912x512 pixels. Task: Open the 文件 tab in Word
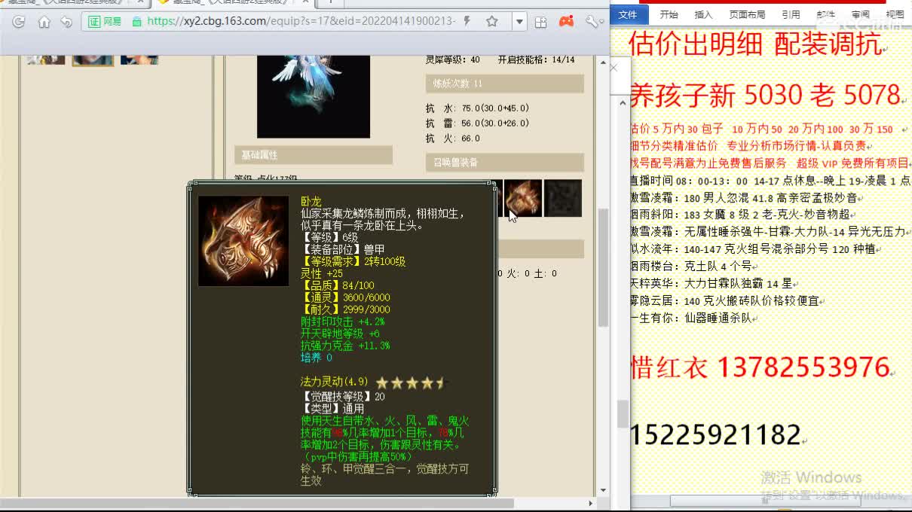coord(628,14)
